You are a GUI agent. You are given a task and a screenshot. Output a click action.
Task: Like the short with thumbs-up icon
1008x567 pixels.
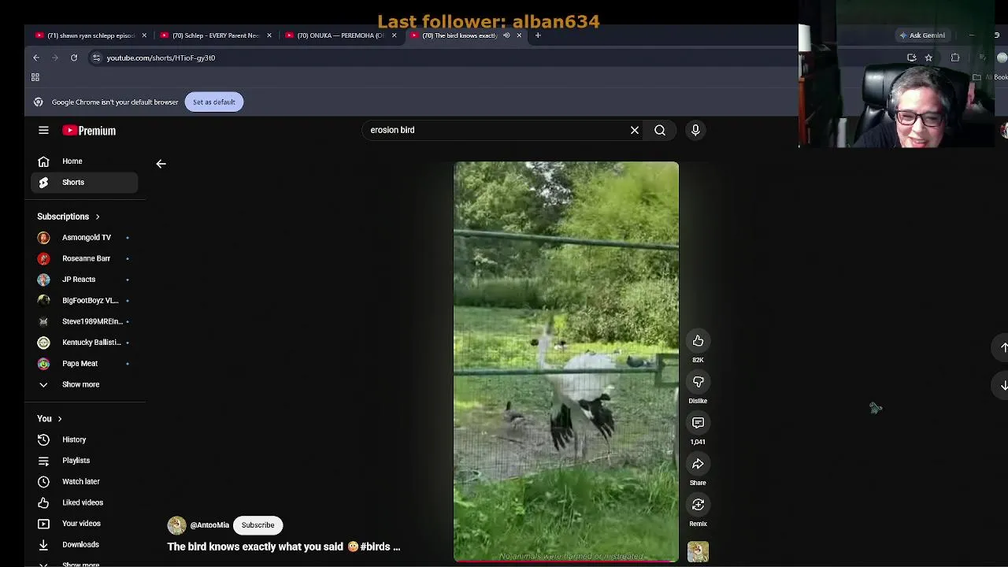[698, 341]
